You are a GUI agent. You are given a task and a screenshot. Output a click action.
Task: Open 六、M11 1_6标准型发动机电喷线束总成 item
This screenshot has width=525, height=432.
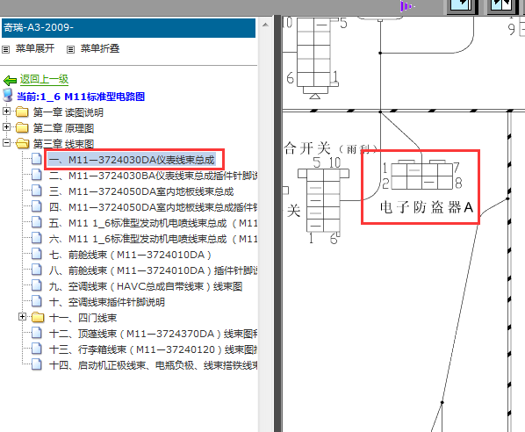click(x=153, y=239)
